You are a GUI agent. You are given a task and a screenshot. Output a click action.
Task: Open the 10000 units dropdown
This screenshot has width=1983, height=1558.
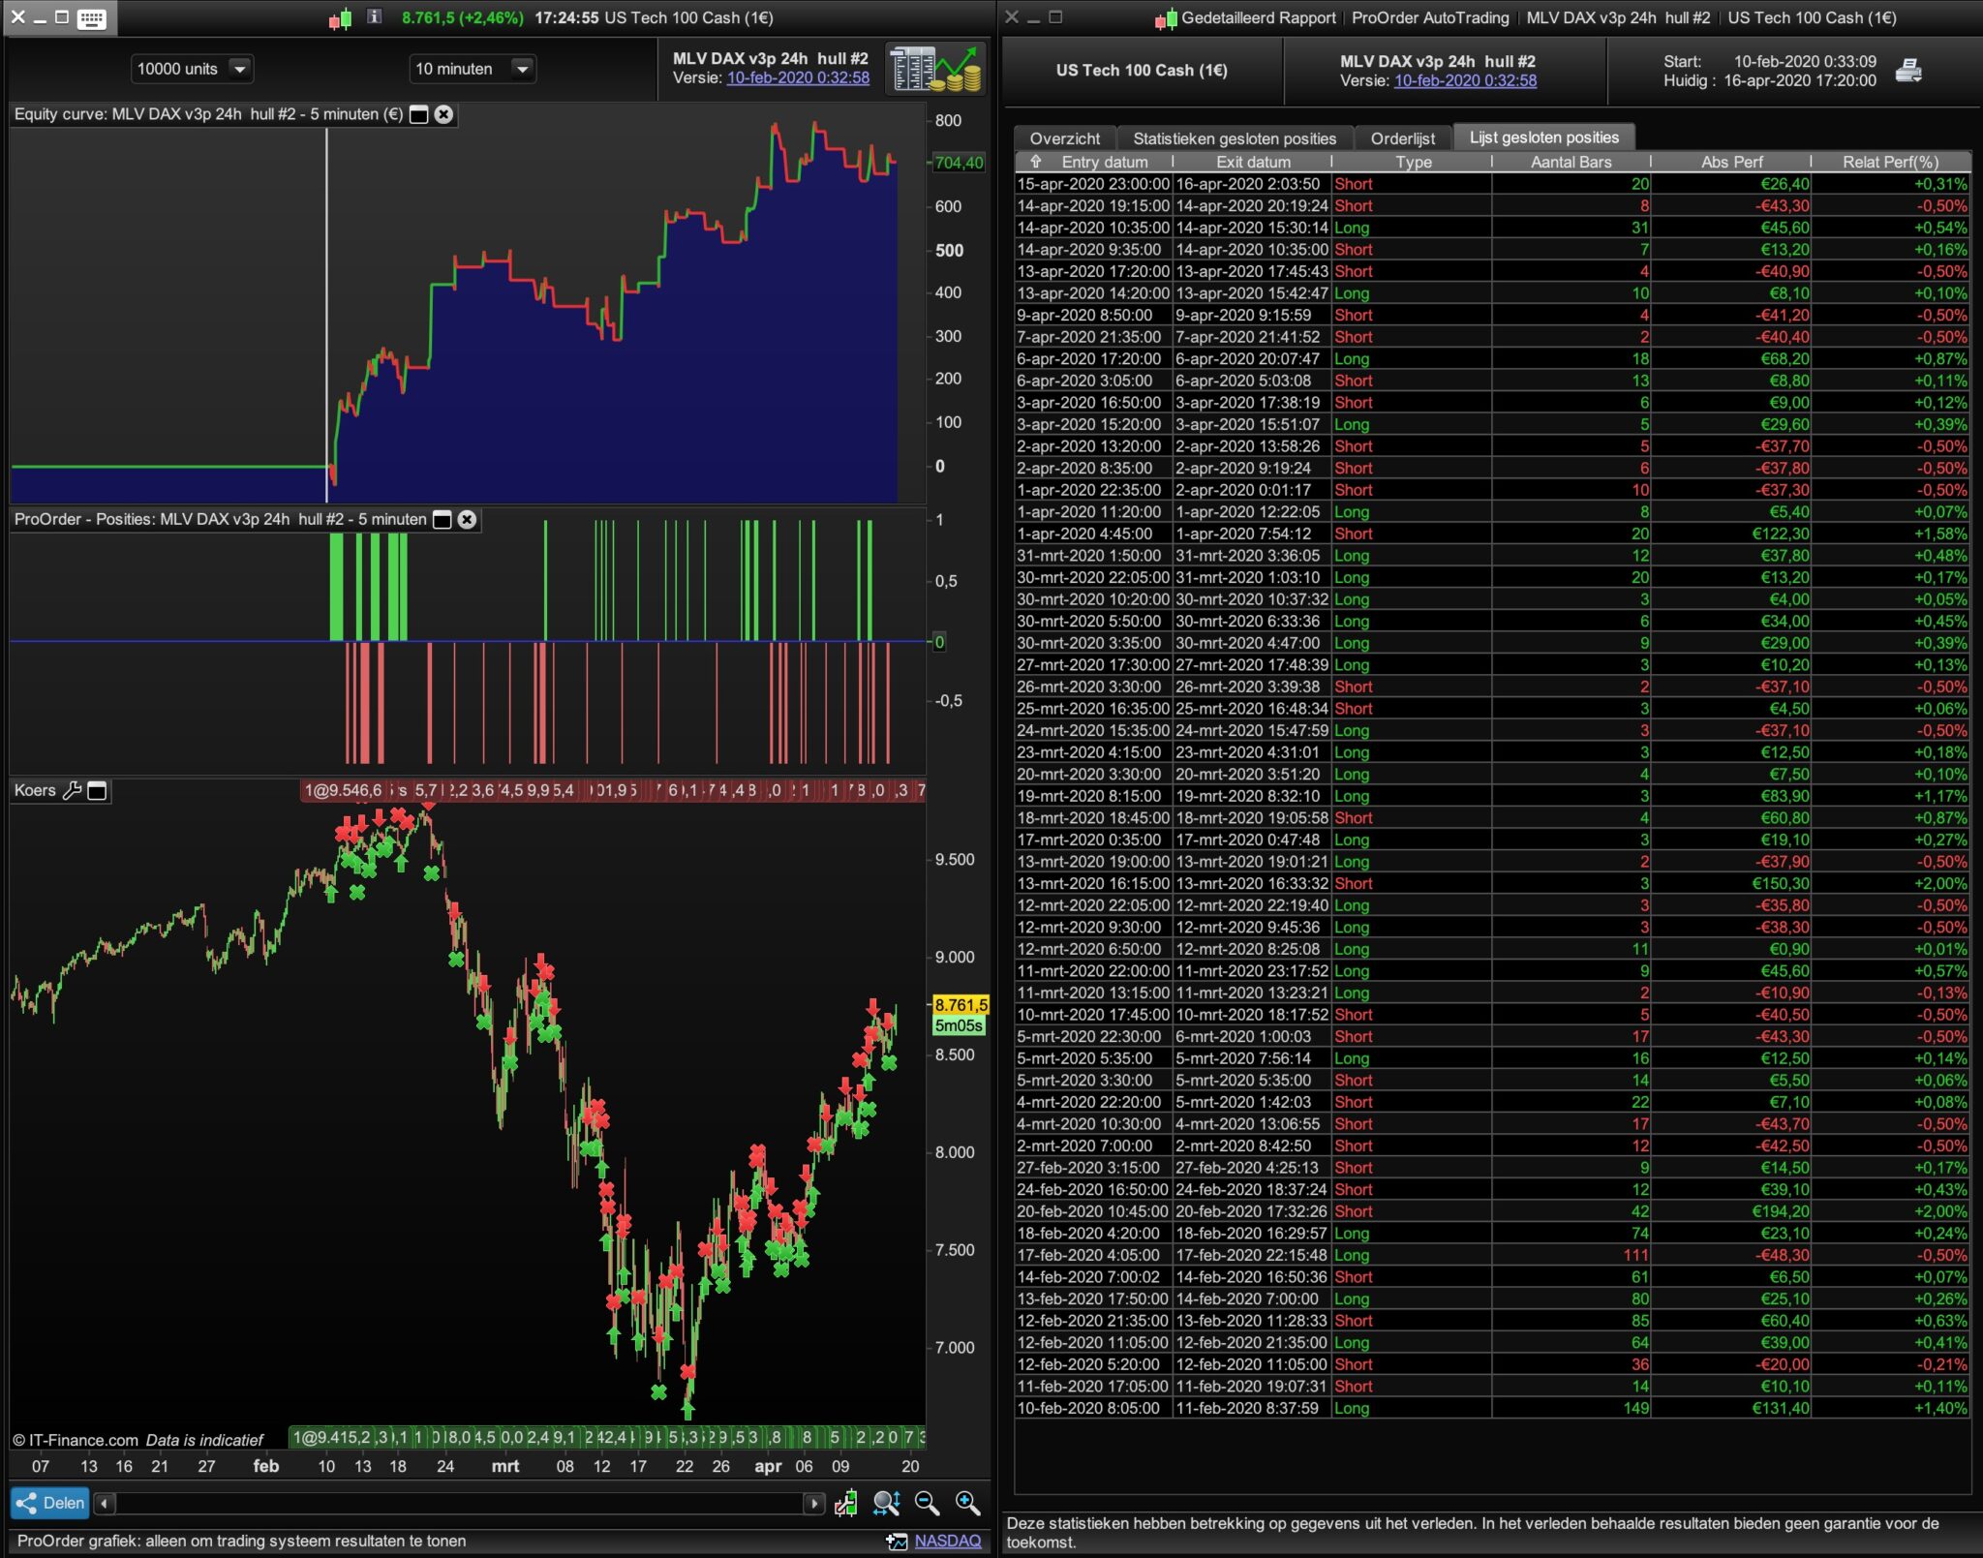coord(239,69)
